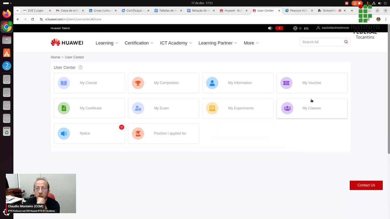The width and height of the screenshot is (390, 219).
Task: Expand the Learning menu
Action: coord(107,43)
